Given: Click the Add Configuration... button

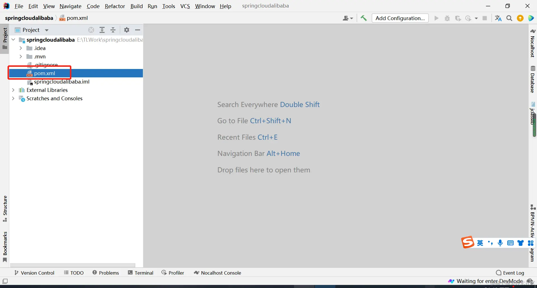Looking at the screenshot, I should (400, 18).
